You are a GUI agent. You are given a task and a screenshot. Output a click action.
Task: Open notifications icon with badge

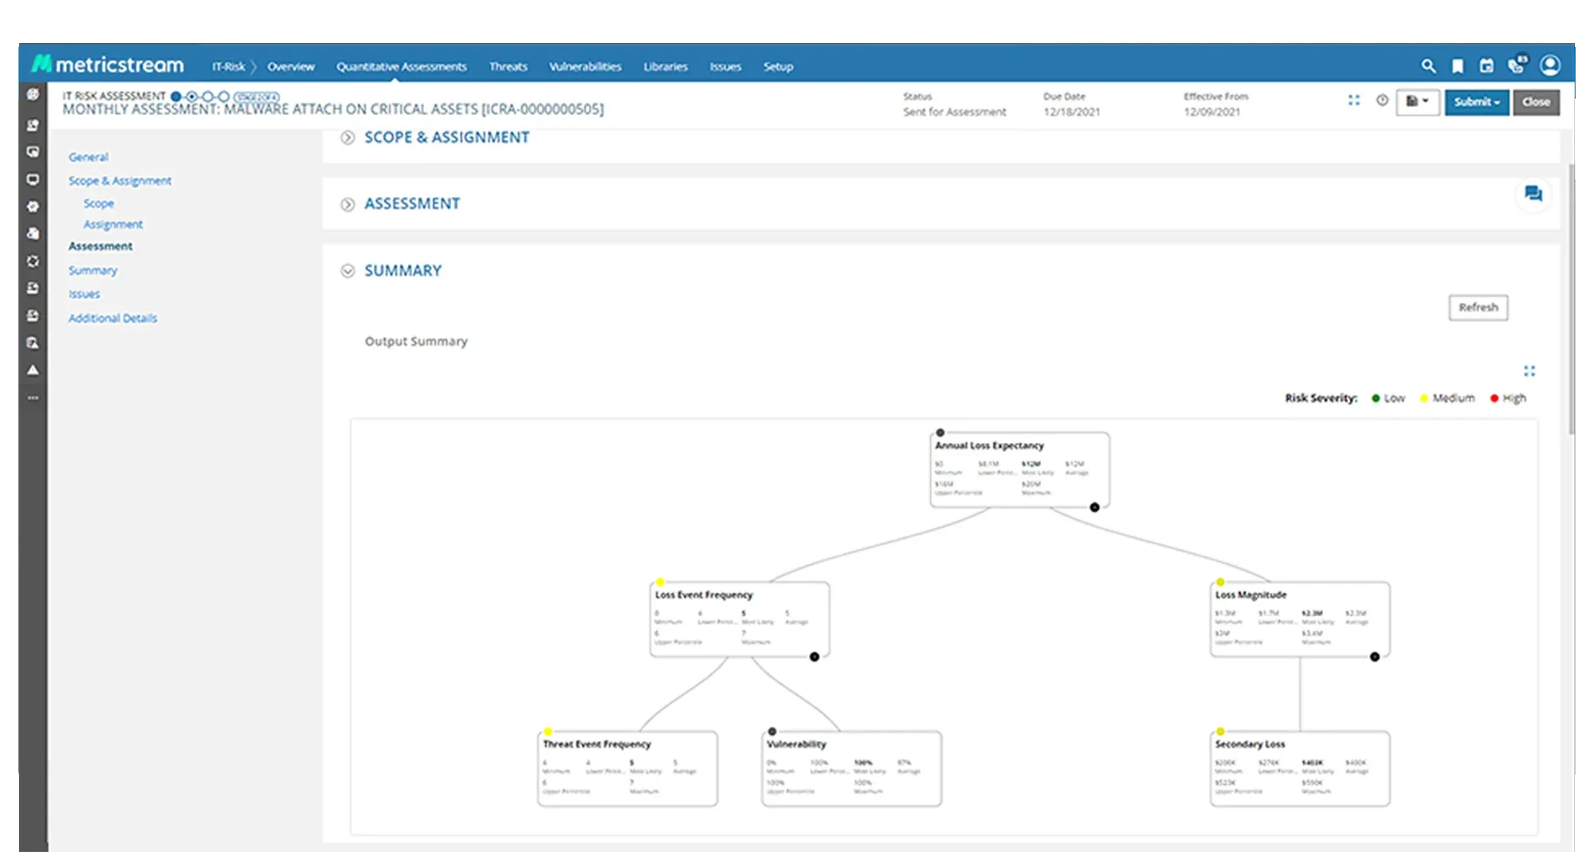[x=1517, y=65]
